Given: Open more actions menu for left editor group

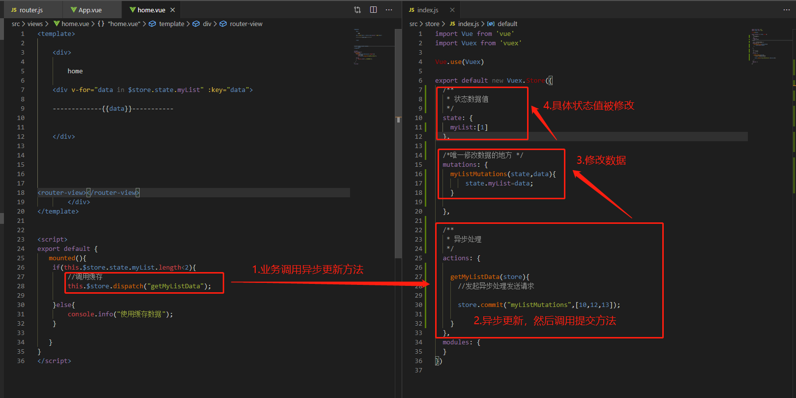Looking at the screenshot, I should click(x=389, y=10).
